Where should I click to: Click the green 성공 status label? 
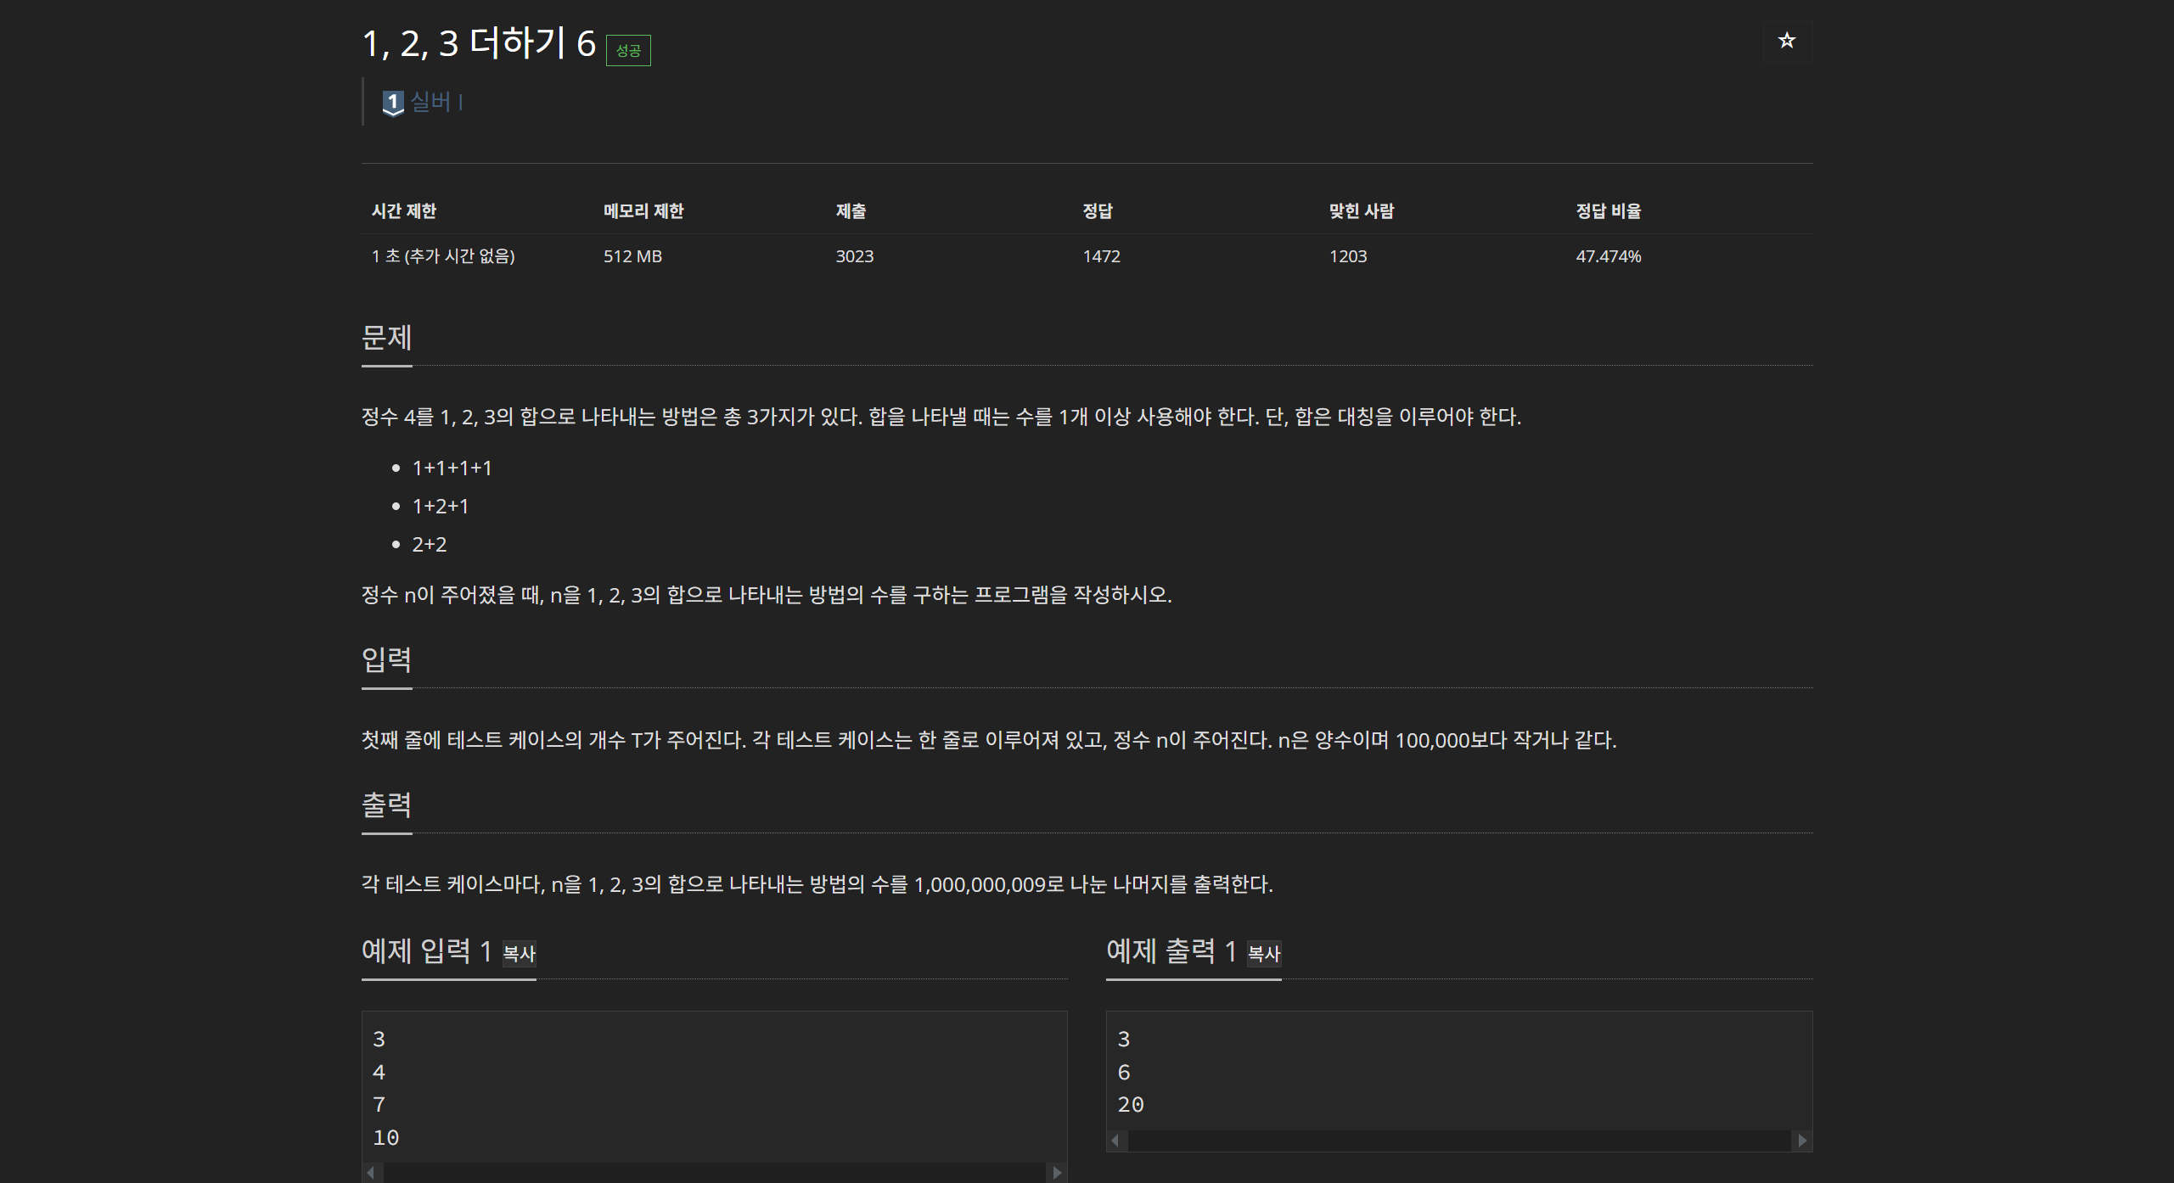(628, 51)
